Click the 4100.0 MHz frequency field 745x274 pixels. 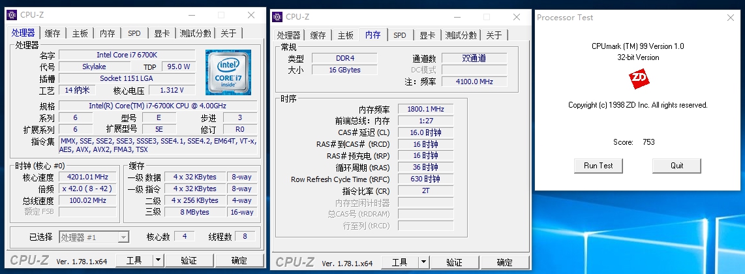click(x=474, y=82)
